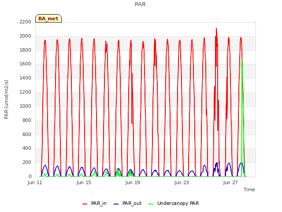Image resolution: width=282 pixels, height=212 pixels.
Task: Toggle the PAR_in legend entry
Action: [94, 203]
